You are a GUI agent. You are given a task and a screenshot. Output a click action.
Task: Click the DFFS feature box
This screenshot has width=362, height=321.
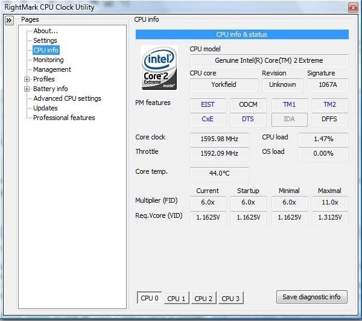pyautogui.click(x=329, y=119)
